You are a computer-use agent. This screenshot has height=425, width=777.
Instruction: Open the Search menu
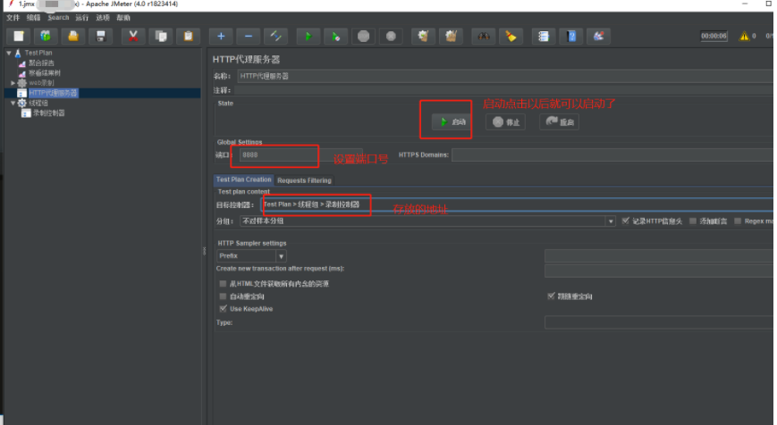tap(58, 18)
